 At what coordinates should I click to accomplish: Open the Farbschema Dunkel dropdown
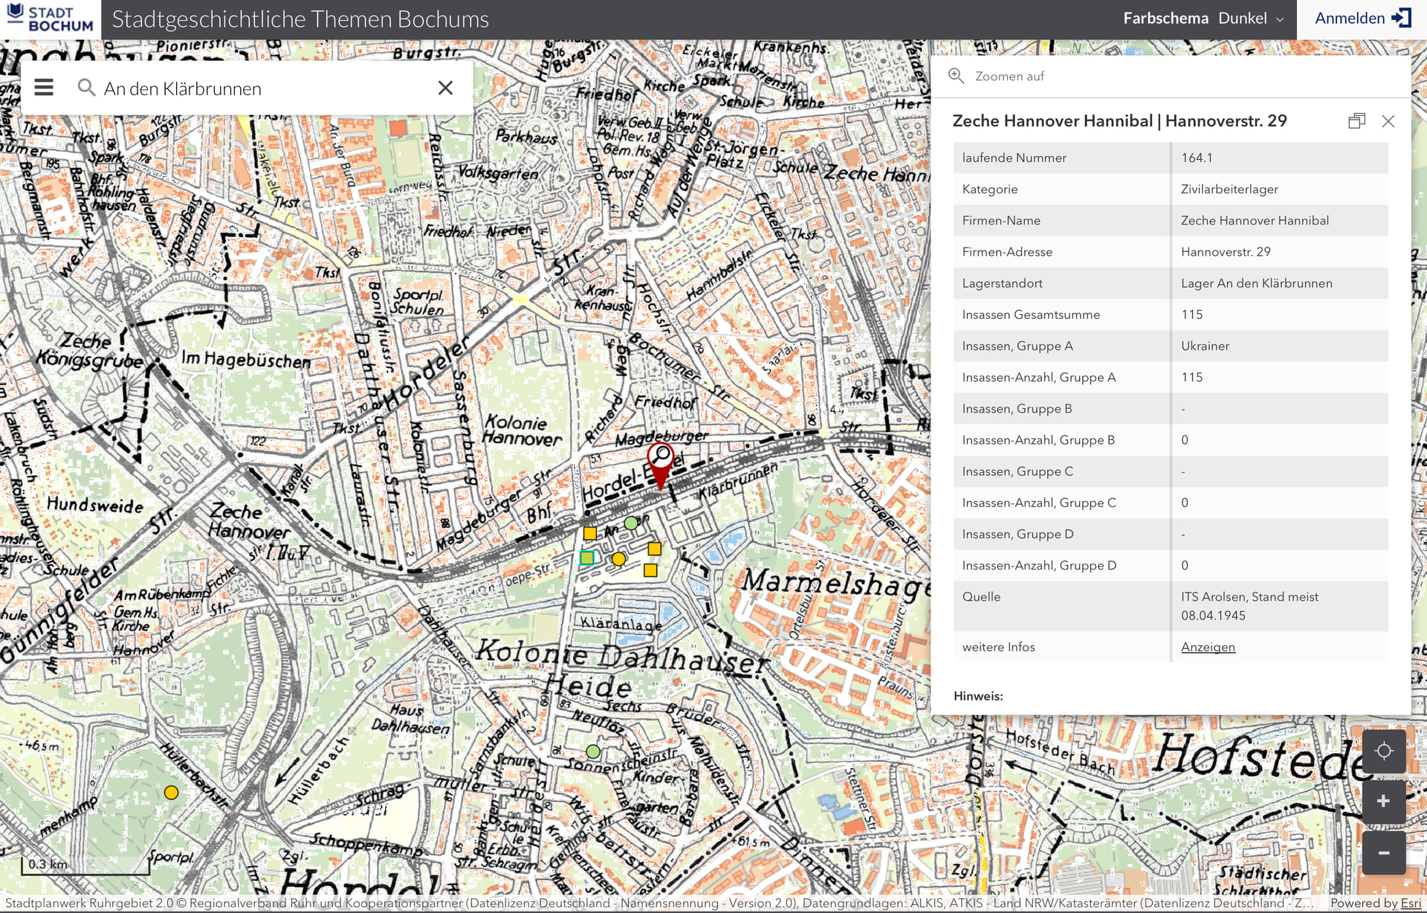point(1242,19)
